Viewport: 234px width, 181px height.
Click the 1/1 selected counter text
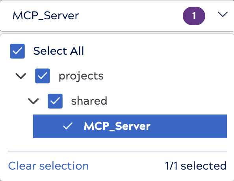coord(196,166)
